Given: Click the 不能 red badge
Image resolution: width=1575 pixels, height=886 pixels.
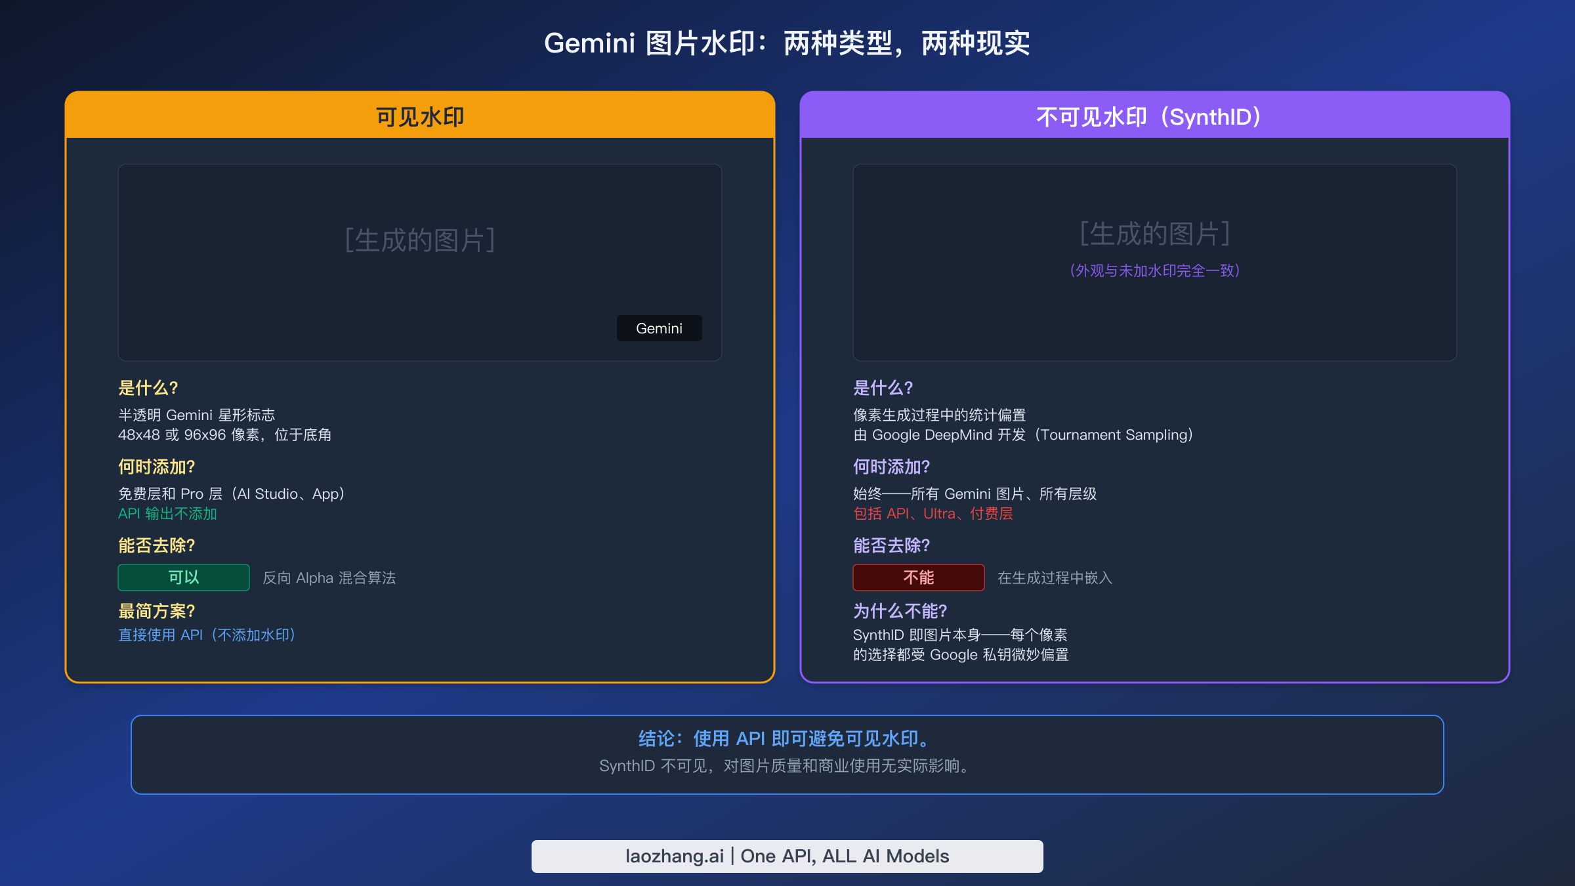Looking at the screenshot, I should [918, 578].
